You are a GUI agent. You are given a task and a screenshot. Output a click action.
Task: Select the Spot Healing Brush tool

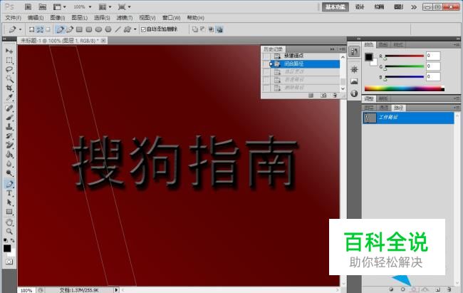click(x=9, y=108)
